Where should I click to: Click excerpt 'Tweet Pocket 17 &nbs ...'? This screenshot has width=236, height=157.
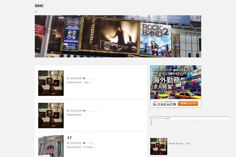81,147
